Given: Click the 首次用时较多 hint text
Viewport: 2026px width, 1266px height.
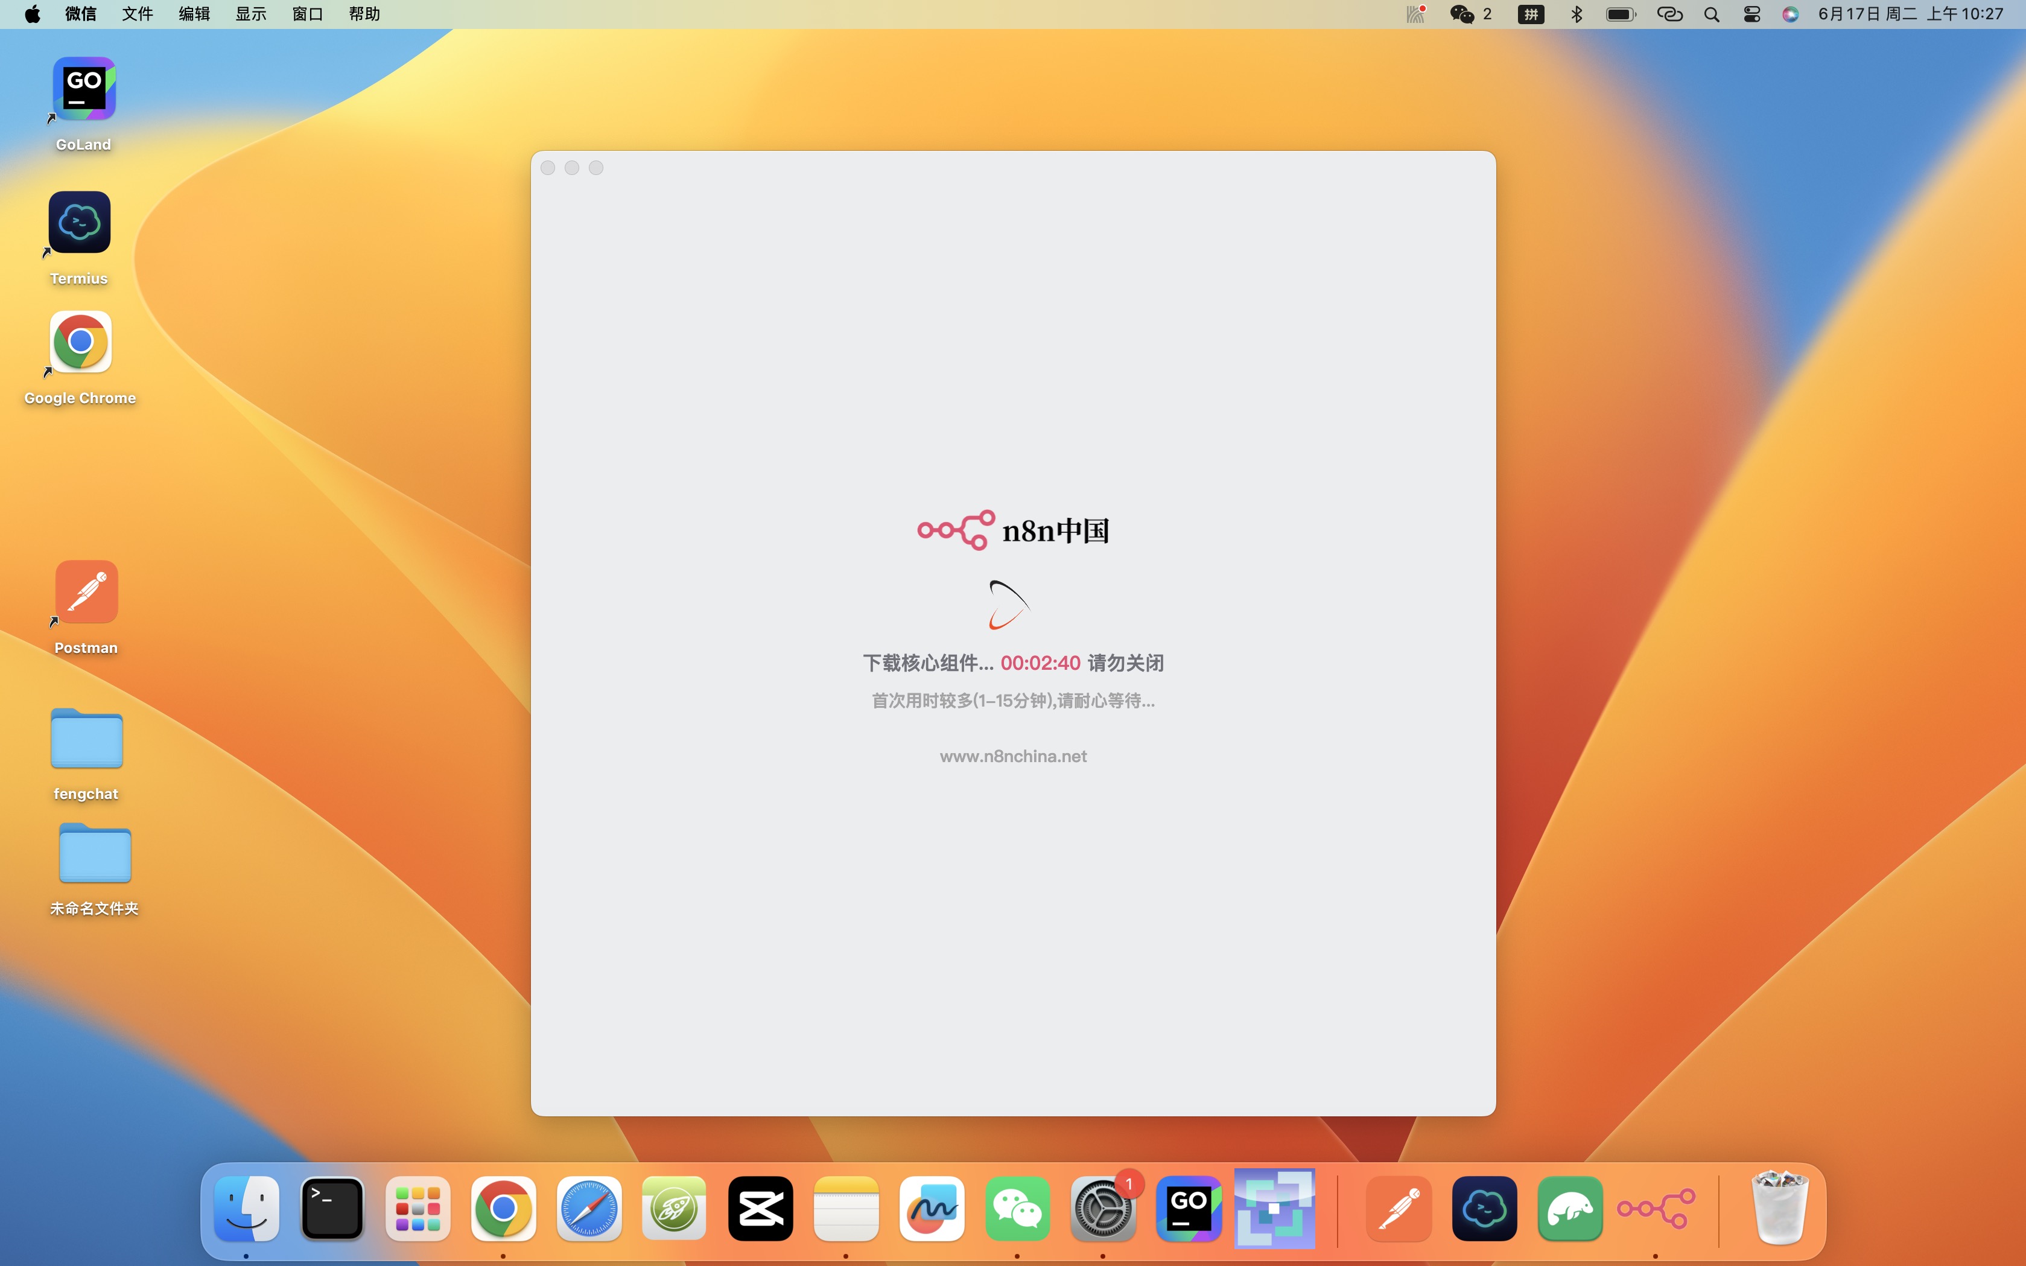Looking at the screenshot, I should 1013,701.
